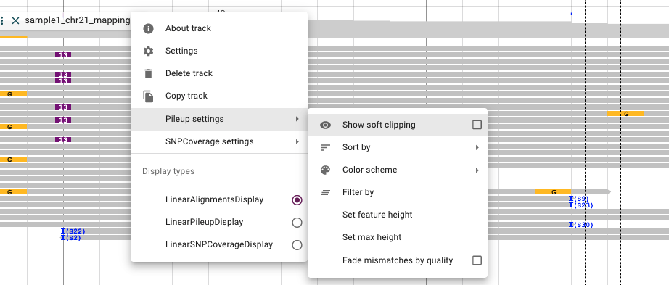
Task: Click the gear icon beside Settings
Action: [x=148, y=51]
